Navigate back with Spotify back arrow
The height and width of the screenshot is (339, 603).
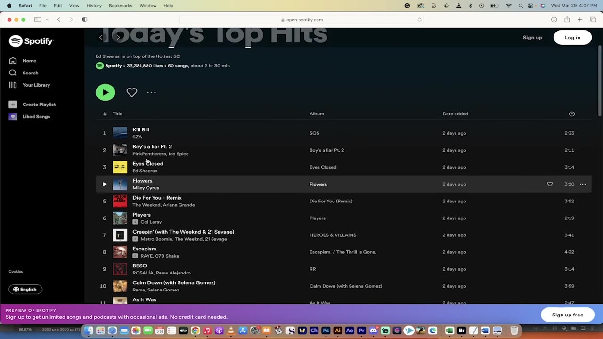[101, 37]
